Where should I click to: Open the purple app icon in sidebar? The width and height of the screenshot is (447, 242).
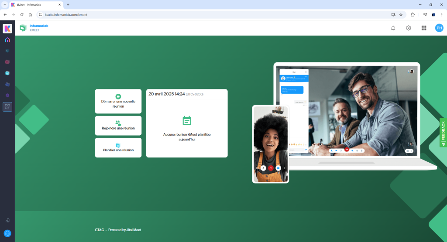click(x=7, y=95)
